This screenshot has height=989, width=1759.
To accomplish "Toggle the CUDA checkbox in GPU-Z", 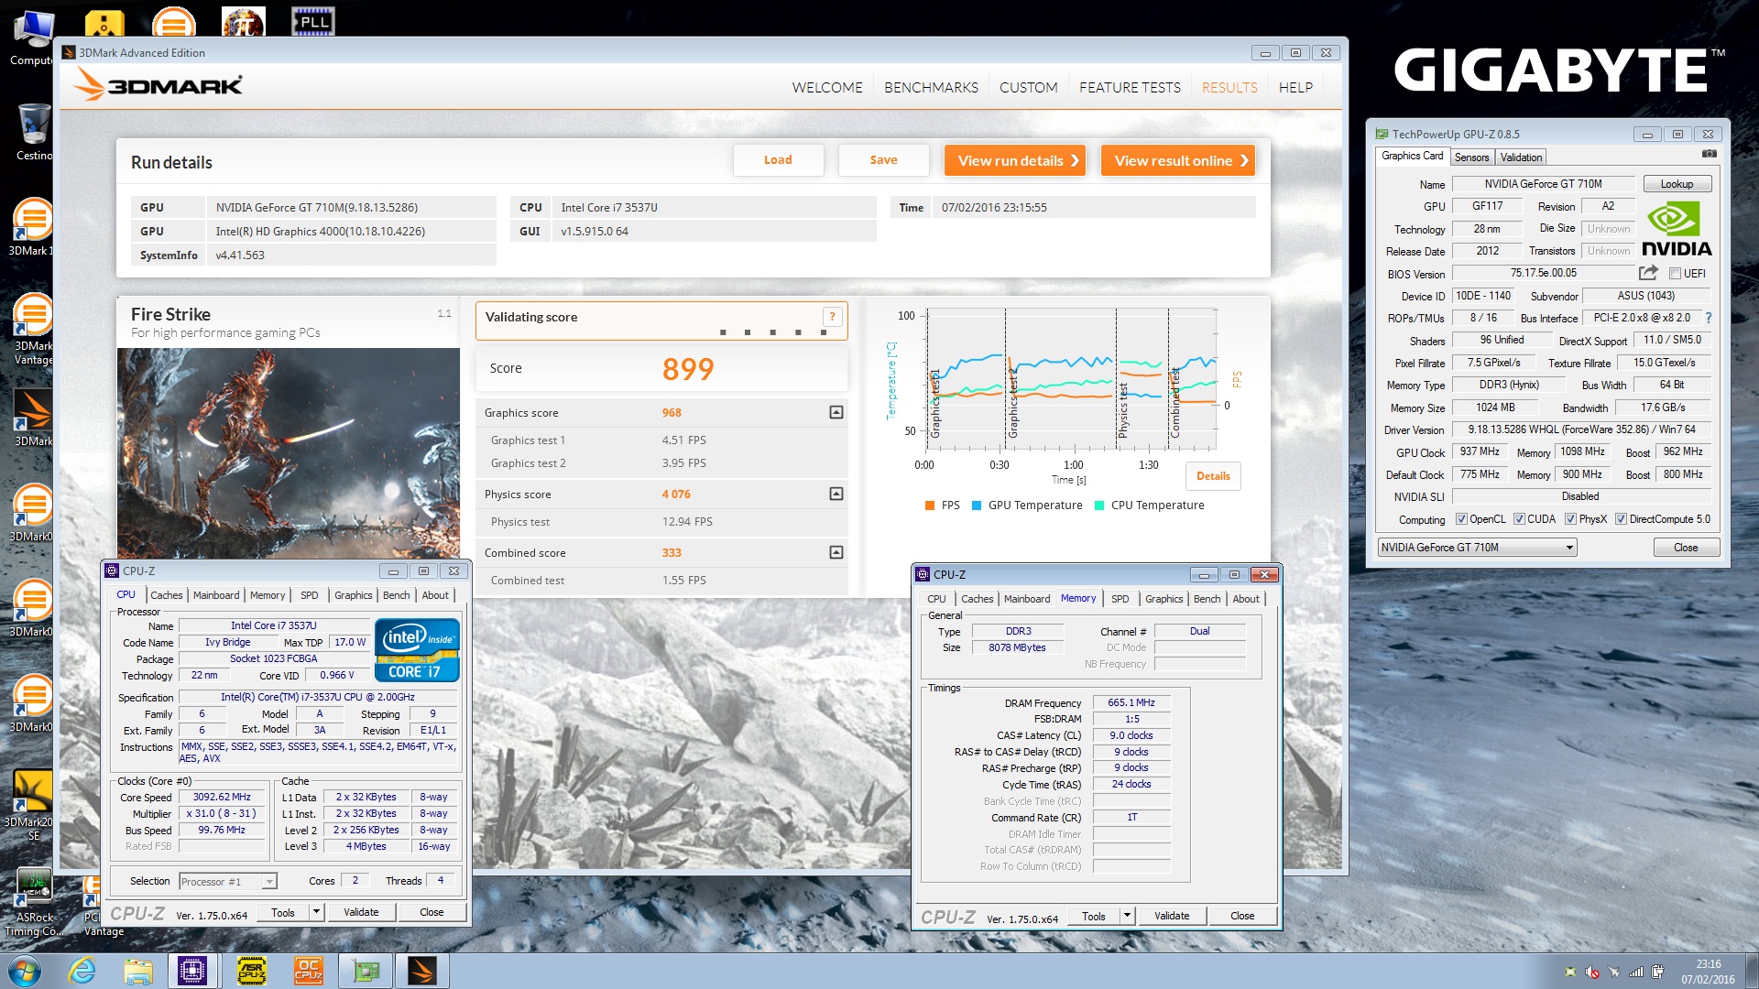I will tap(1519, 519).
